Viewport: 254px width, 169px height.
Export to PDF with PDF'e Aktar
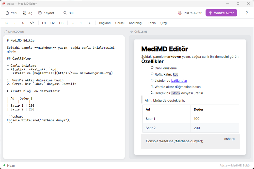tap(190, 13)
